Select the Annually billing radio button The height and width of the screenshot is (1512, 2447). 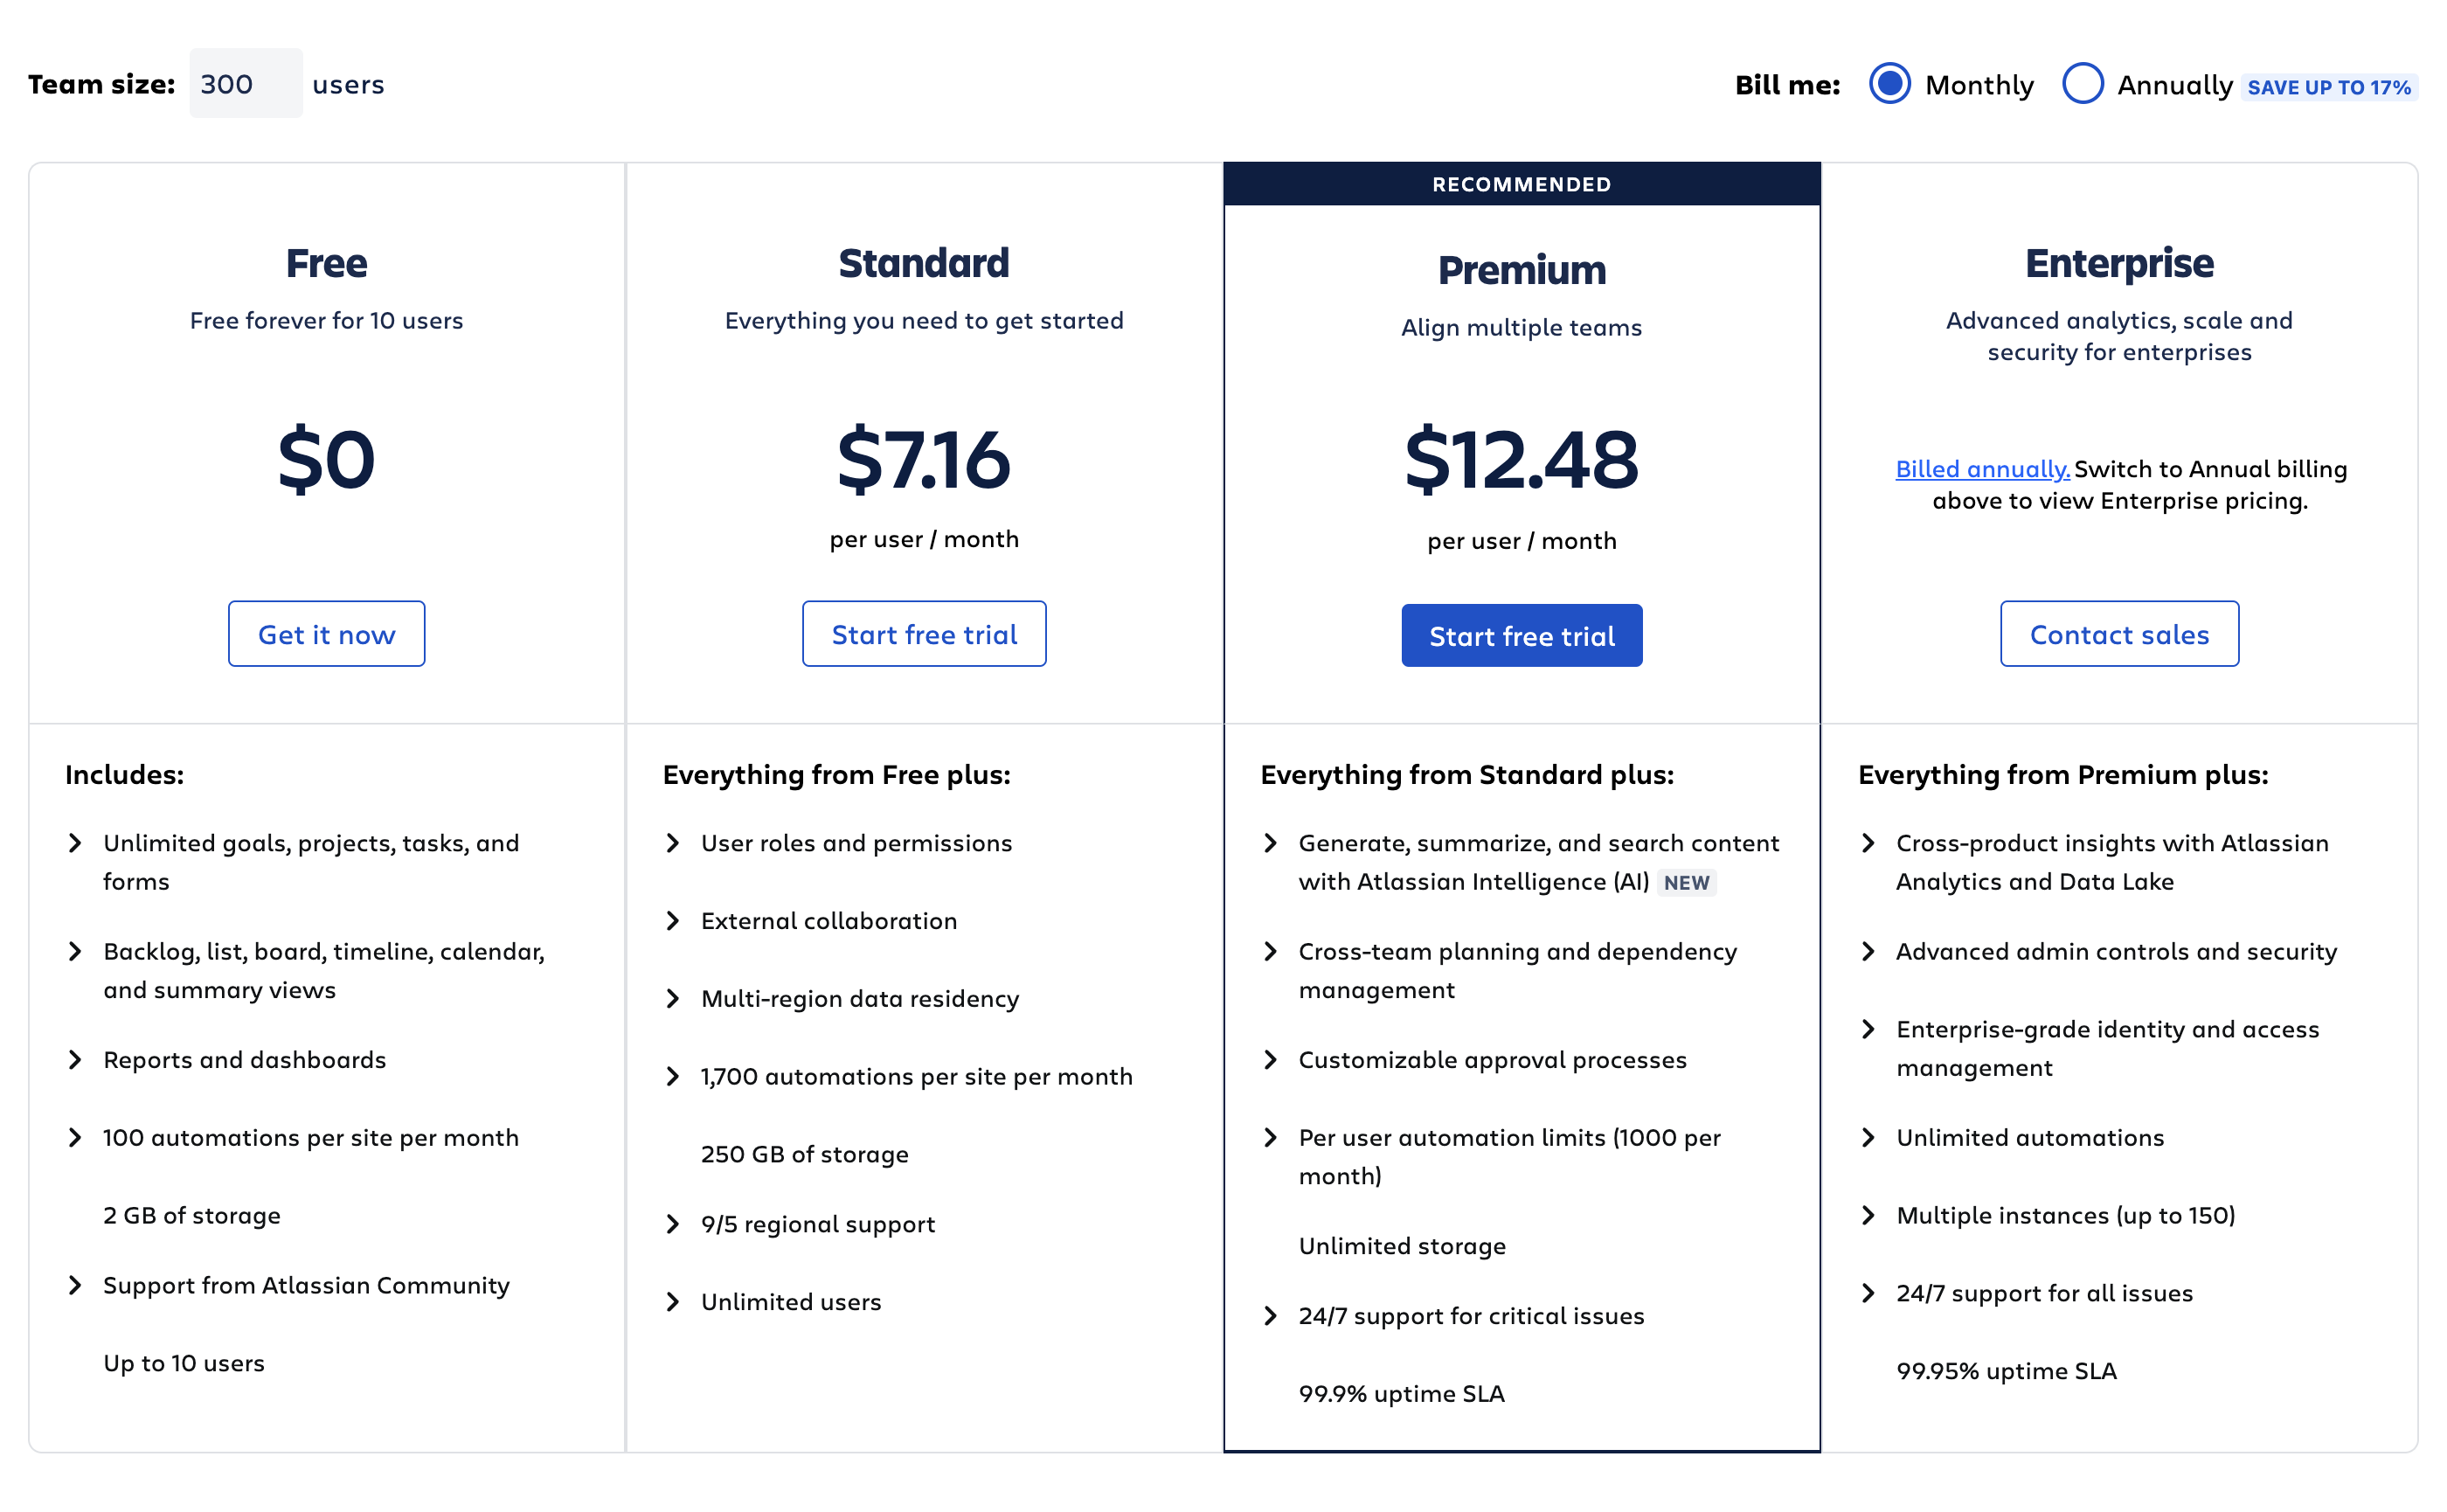pos(2084,85)
